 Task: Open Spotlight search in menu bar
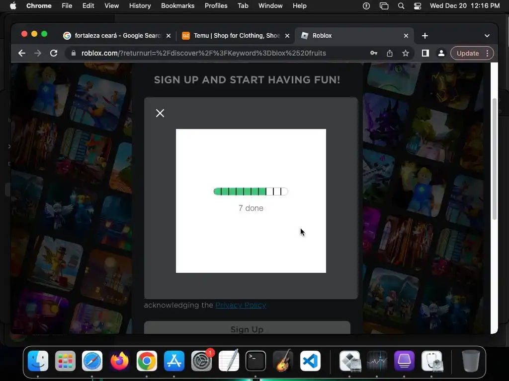pos(401,6)
